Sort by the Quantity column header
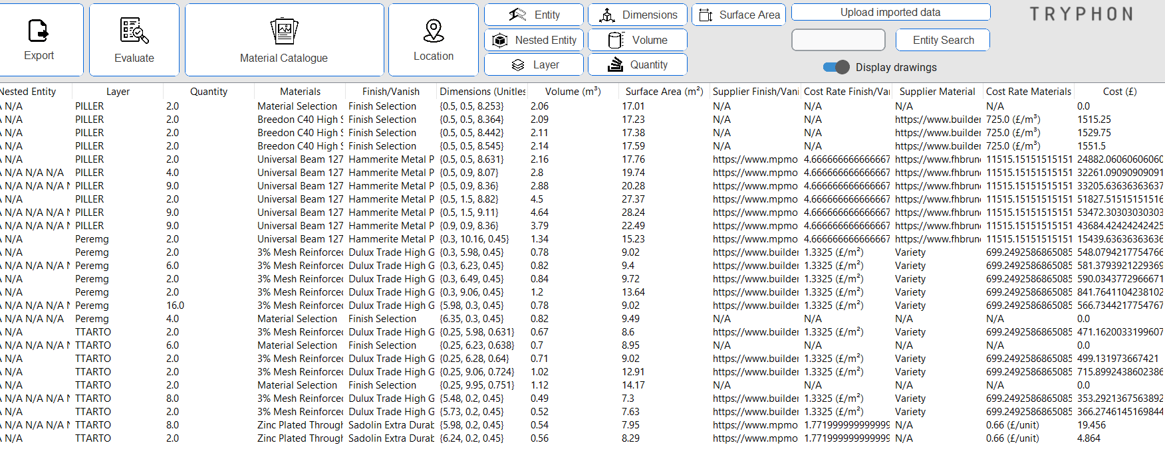The width and height of the screenshot is (1165, 451). click(x=209, y=92)
